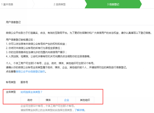
Task: Select the 企业 subject type option
Action: (66, 100)
